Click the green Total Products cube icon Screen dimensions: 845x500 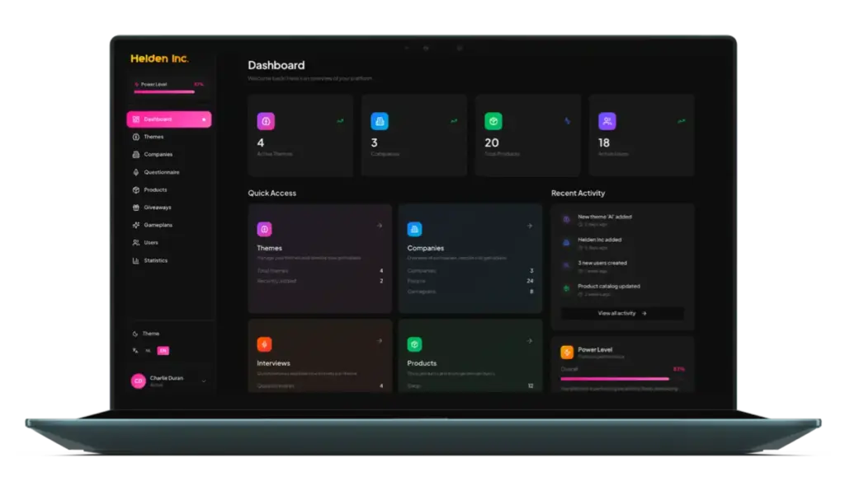pyautogui.click(x=493, y=121)
